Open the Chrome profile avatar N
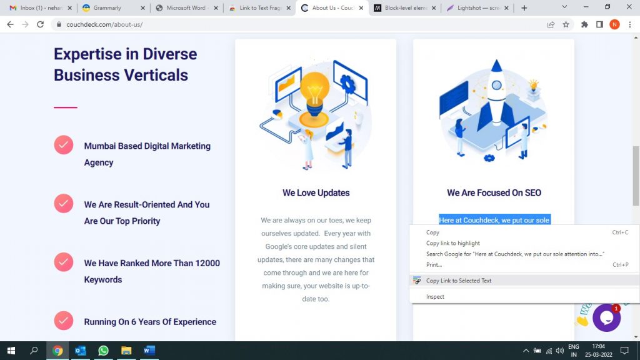Image resolution: width=640 pixels, height=360 pixels. click(615, 24)
